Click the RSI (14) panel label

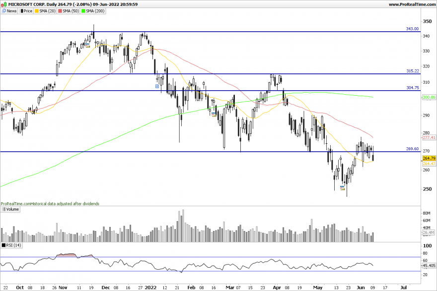click(x=14, y=245)
